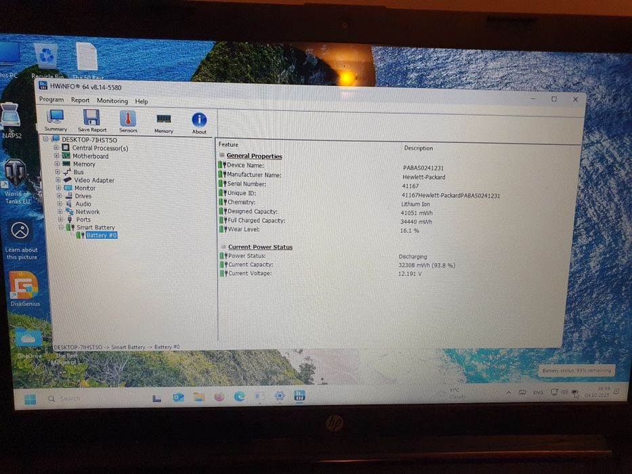The height and width of the screenshot is (474, 632).
Task: Select the Current Capacity row
Action: click(251, 264)
